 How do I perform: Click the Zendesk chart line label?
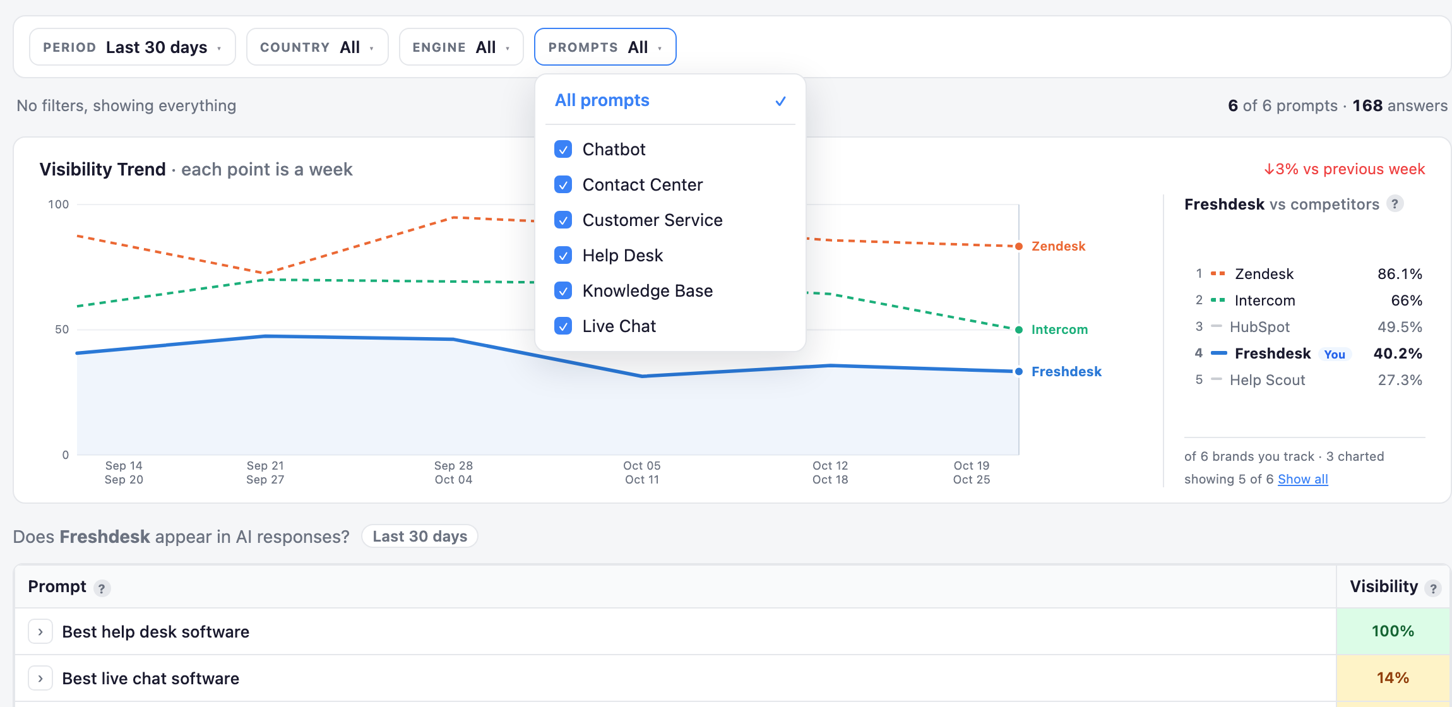point(1059,246)
